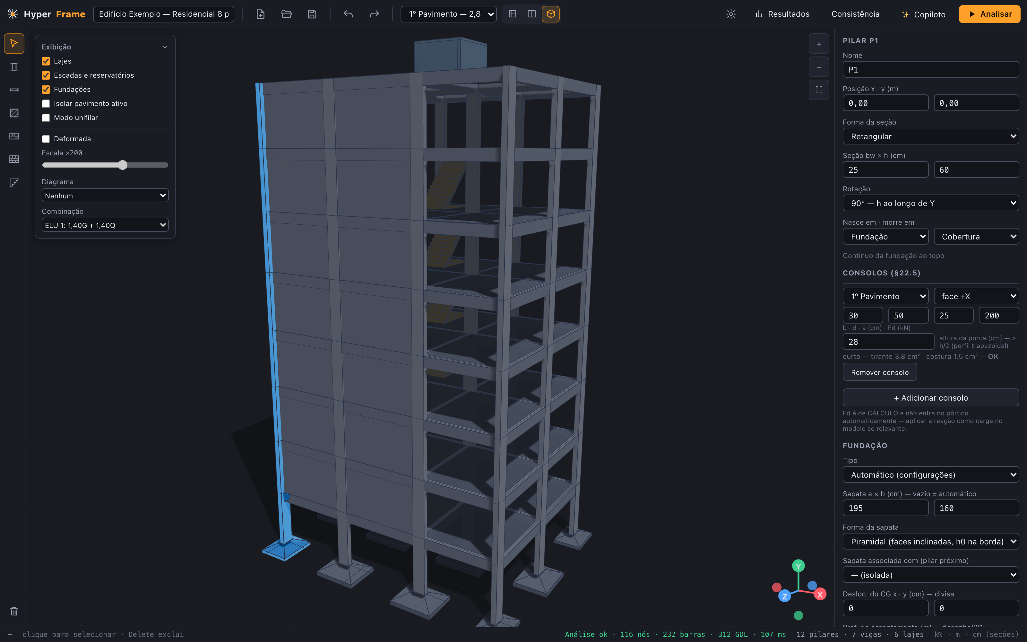
Task: Click the Seção bw field 25
Action: [886, 170]
